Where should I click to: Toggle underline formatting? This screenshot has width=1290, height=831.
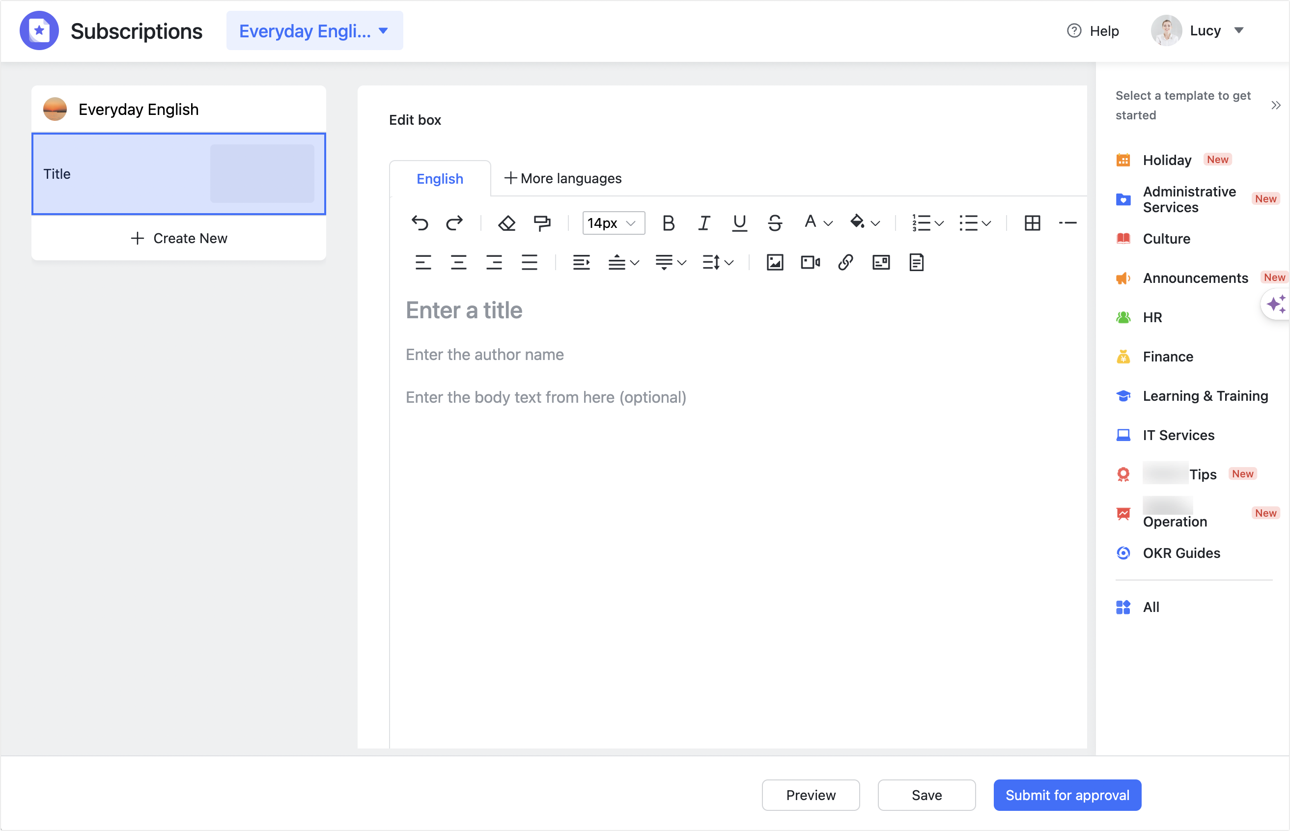[x=739, y=223]
